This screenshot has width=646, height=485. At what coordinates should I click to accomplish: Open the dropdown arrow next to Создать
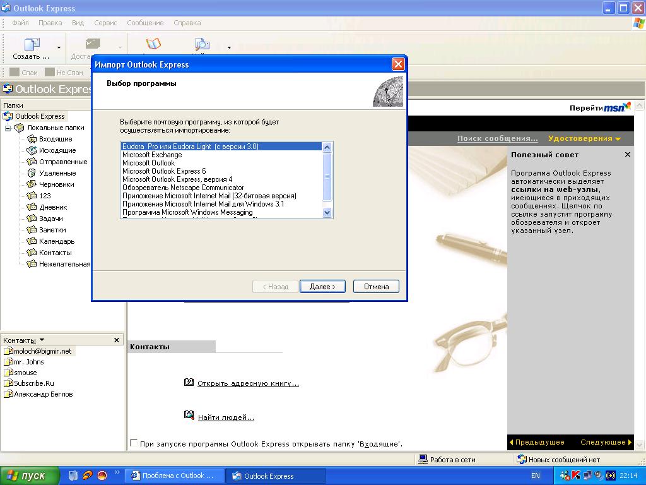[x=59, y=47]
